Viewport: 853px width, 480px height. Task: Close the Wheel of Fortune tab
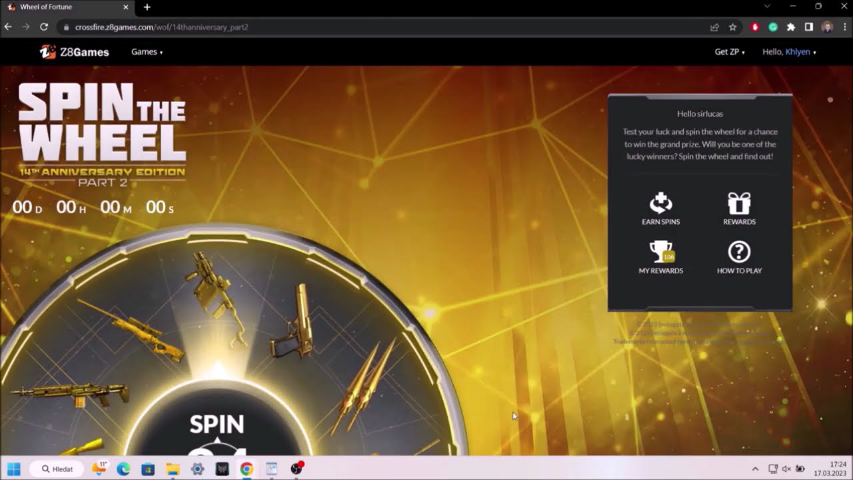tap(125, 7)
